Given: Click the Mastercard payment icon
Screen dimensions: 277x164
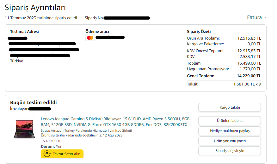Looking at the screenshot, I should tap(90, 38).
